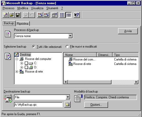Click the Avvia button
The image size is (142, 117).
coord(128,31)
